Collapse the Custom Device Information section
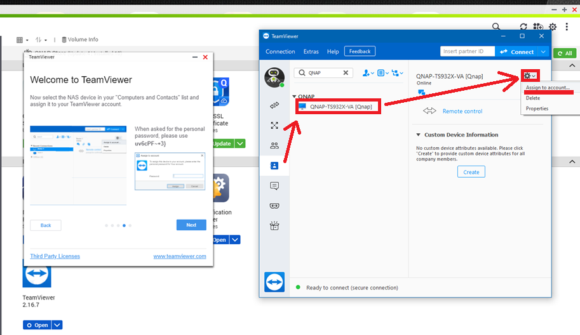 [418, 135]
